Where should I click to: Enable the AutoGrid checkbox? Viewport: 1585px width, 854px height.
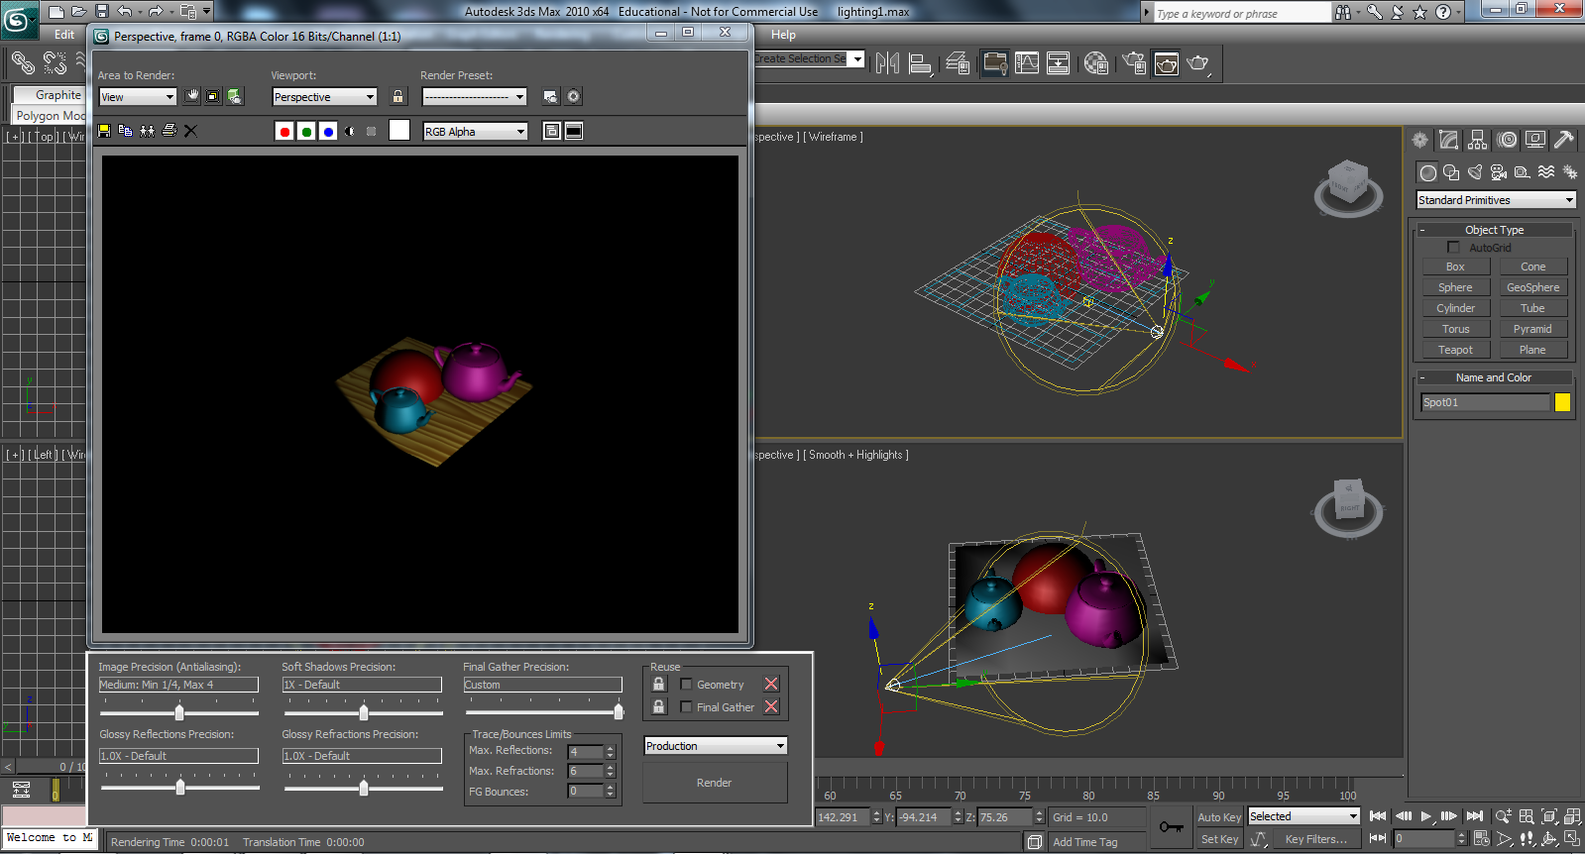click(x=1453, y=247)
